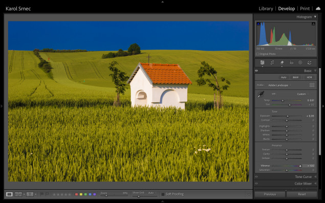The width and height of the screenshot is (325, 203).
Task: Open the Masking tool
Action: click(300, 62)
